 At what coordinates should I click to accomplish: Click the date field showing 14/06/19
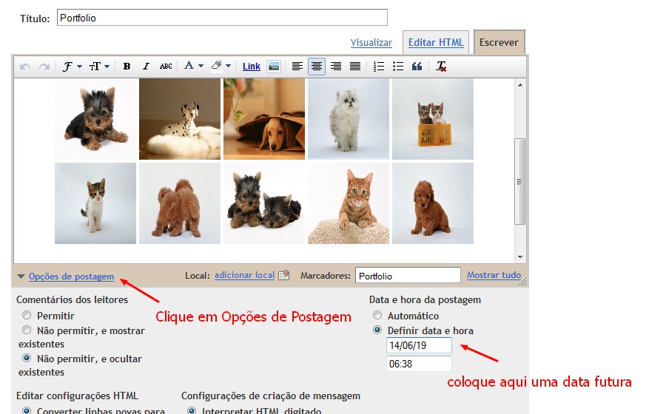pos(419,345)
